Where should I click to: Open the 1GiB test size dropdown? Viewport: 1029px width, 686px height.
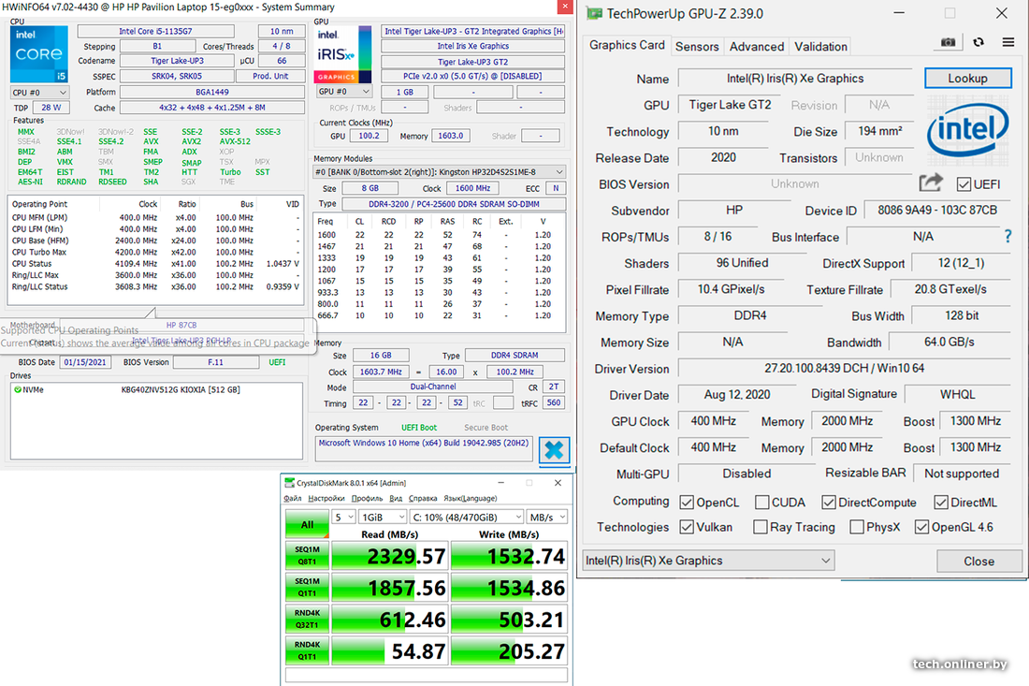[383, 517]
